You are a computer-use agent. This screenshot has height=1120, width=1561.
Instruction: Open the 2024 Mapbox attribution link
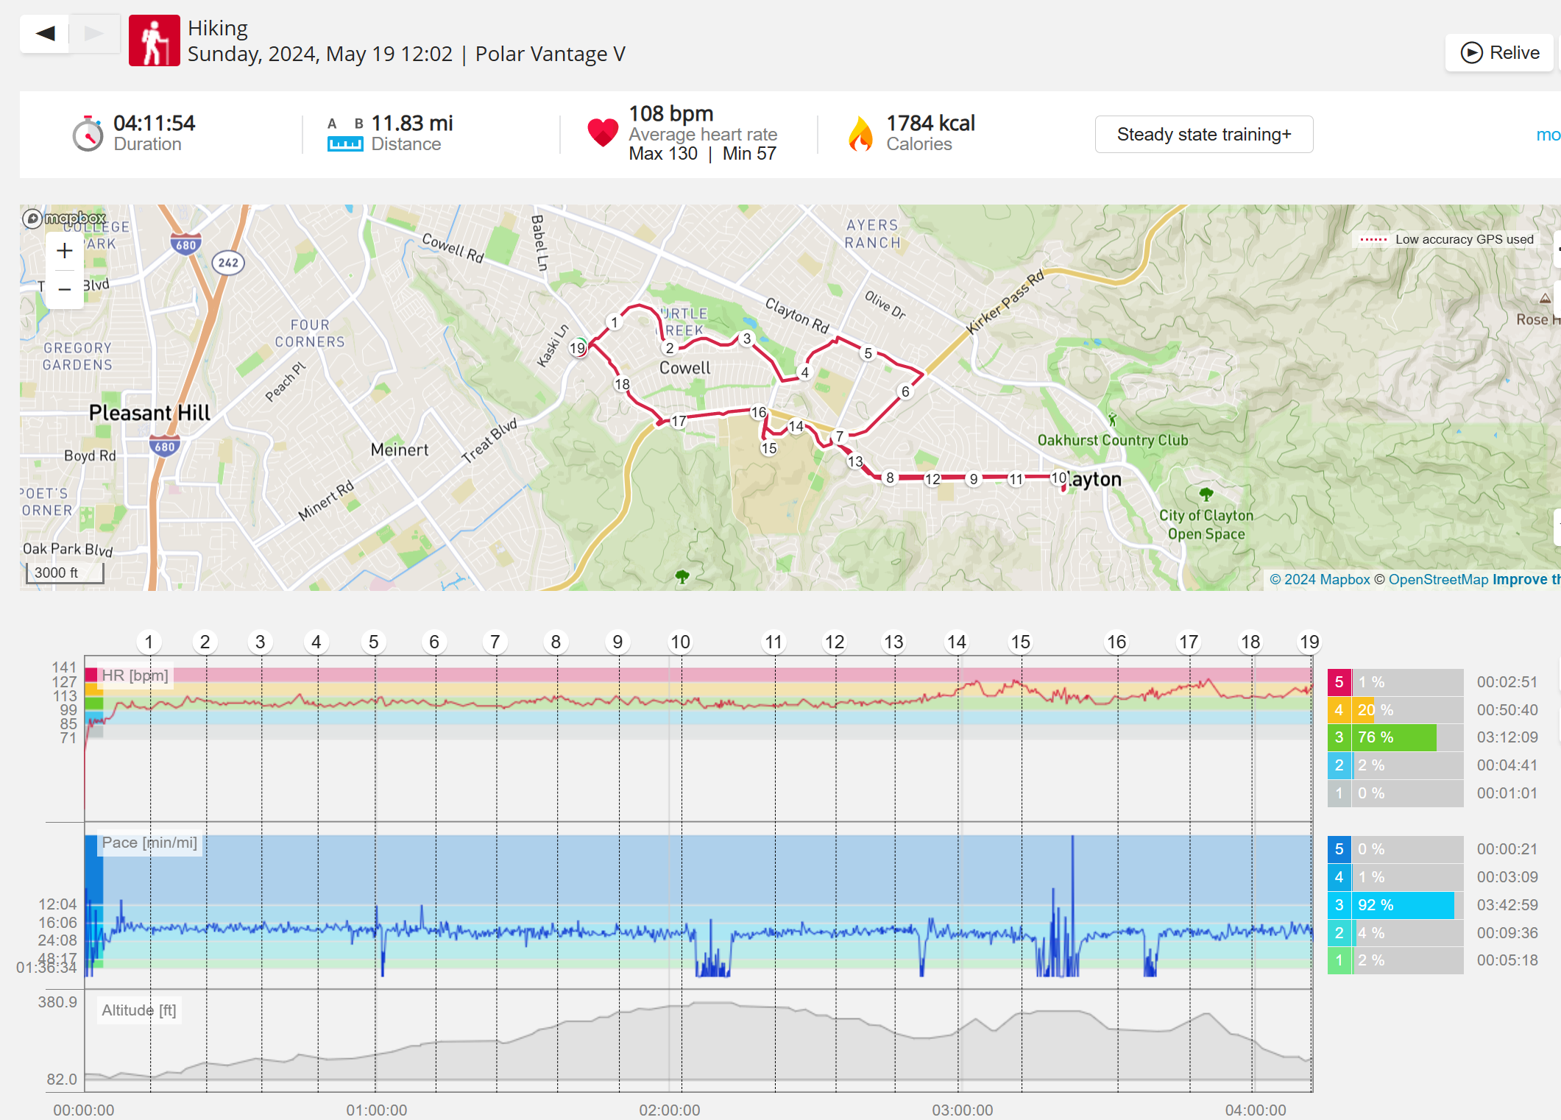[1320, 580]
